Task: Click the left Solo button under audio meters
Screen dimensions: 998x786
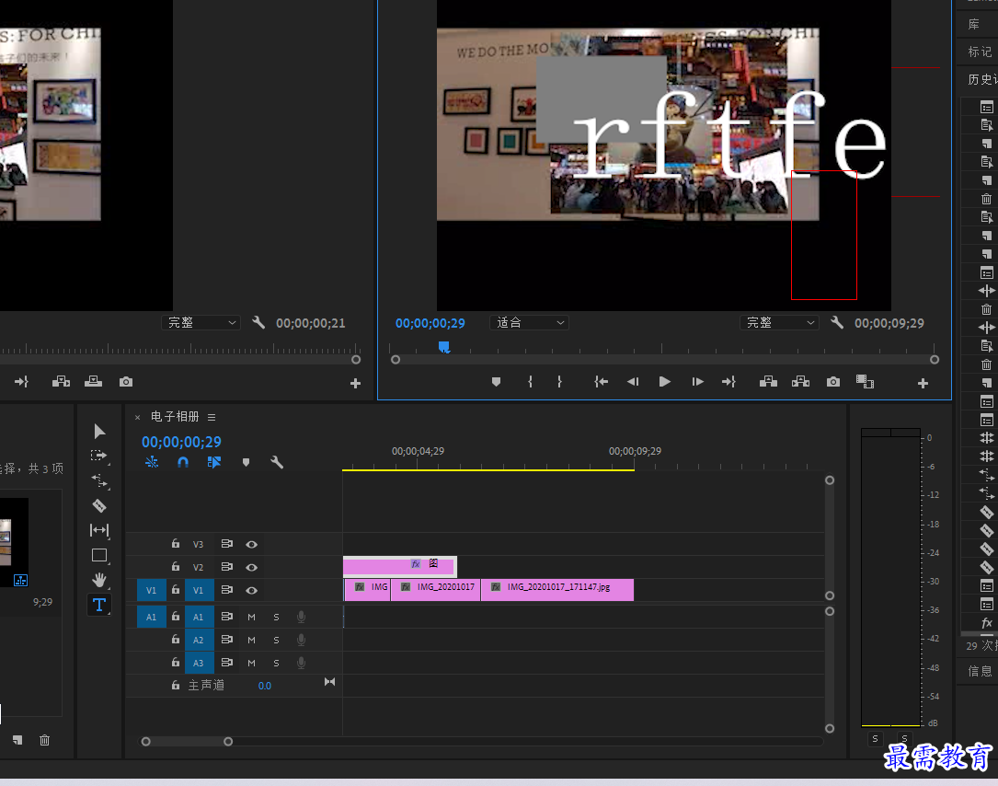Action: click(875, 739)
